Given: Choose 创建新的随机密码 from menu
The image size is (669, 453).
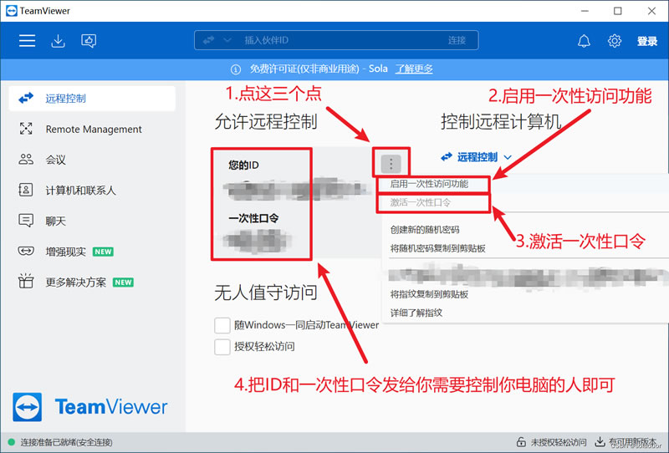Looking at the screenshot, I should click(x=436, y=229).
